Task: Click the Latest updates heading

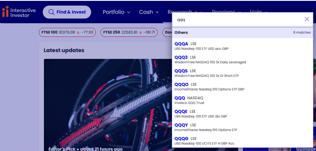Action: tap(64, 50)
